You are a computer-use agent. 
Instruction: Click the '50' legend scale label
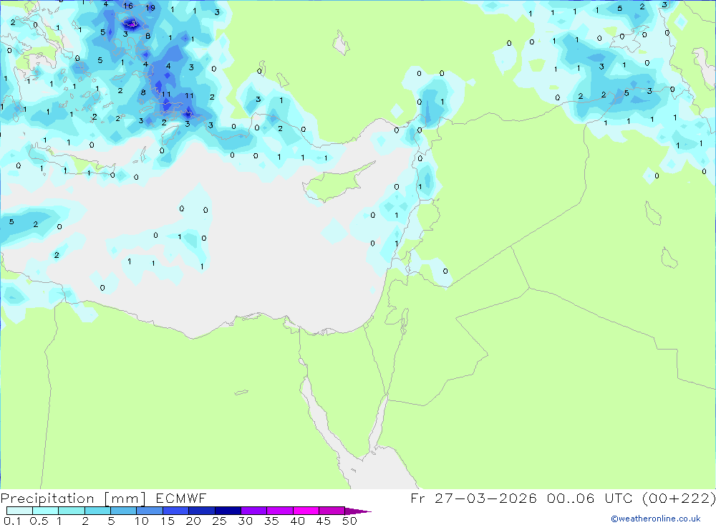pyautogui.click(x=350, y=521)
